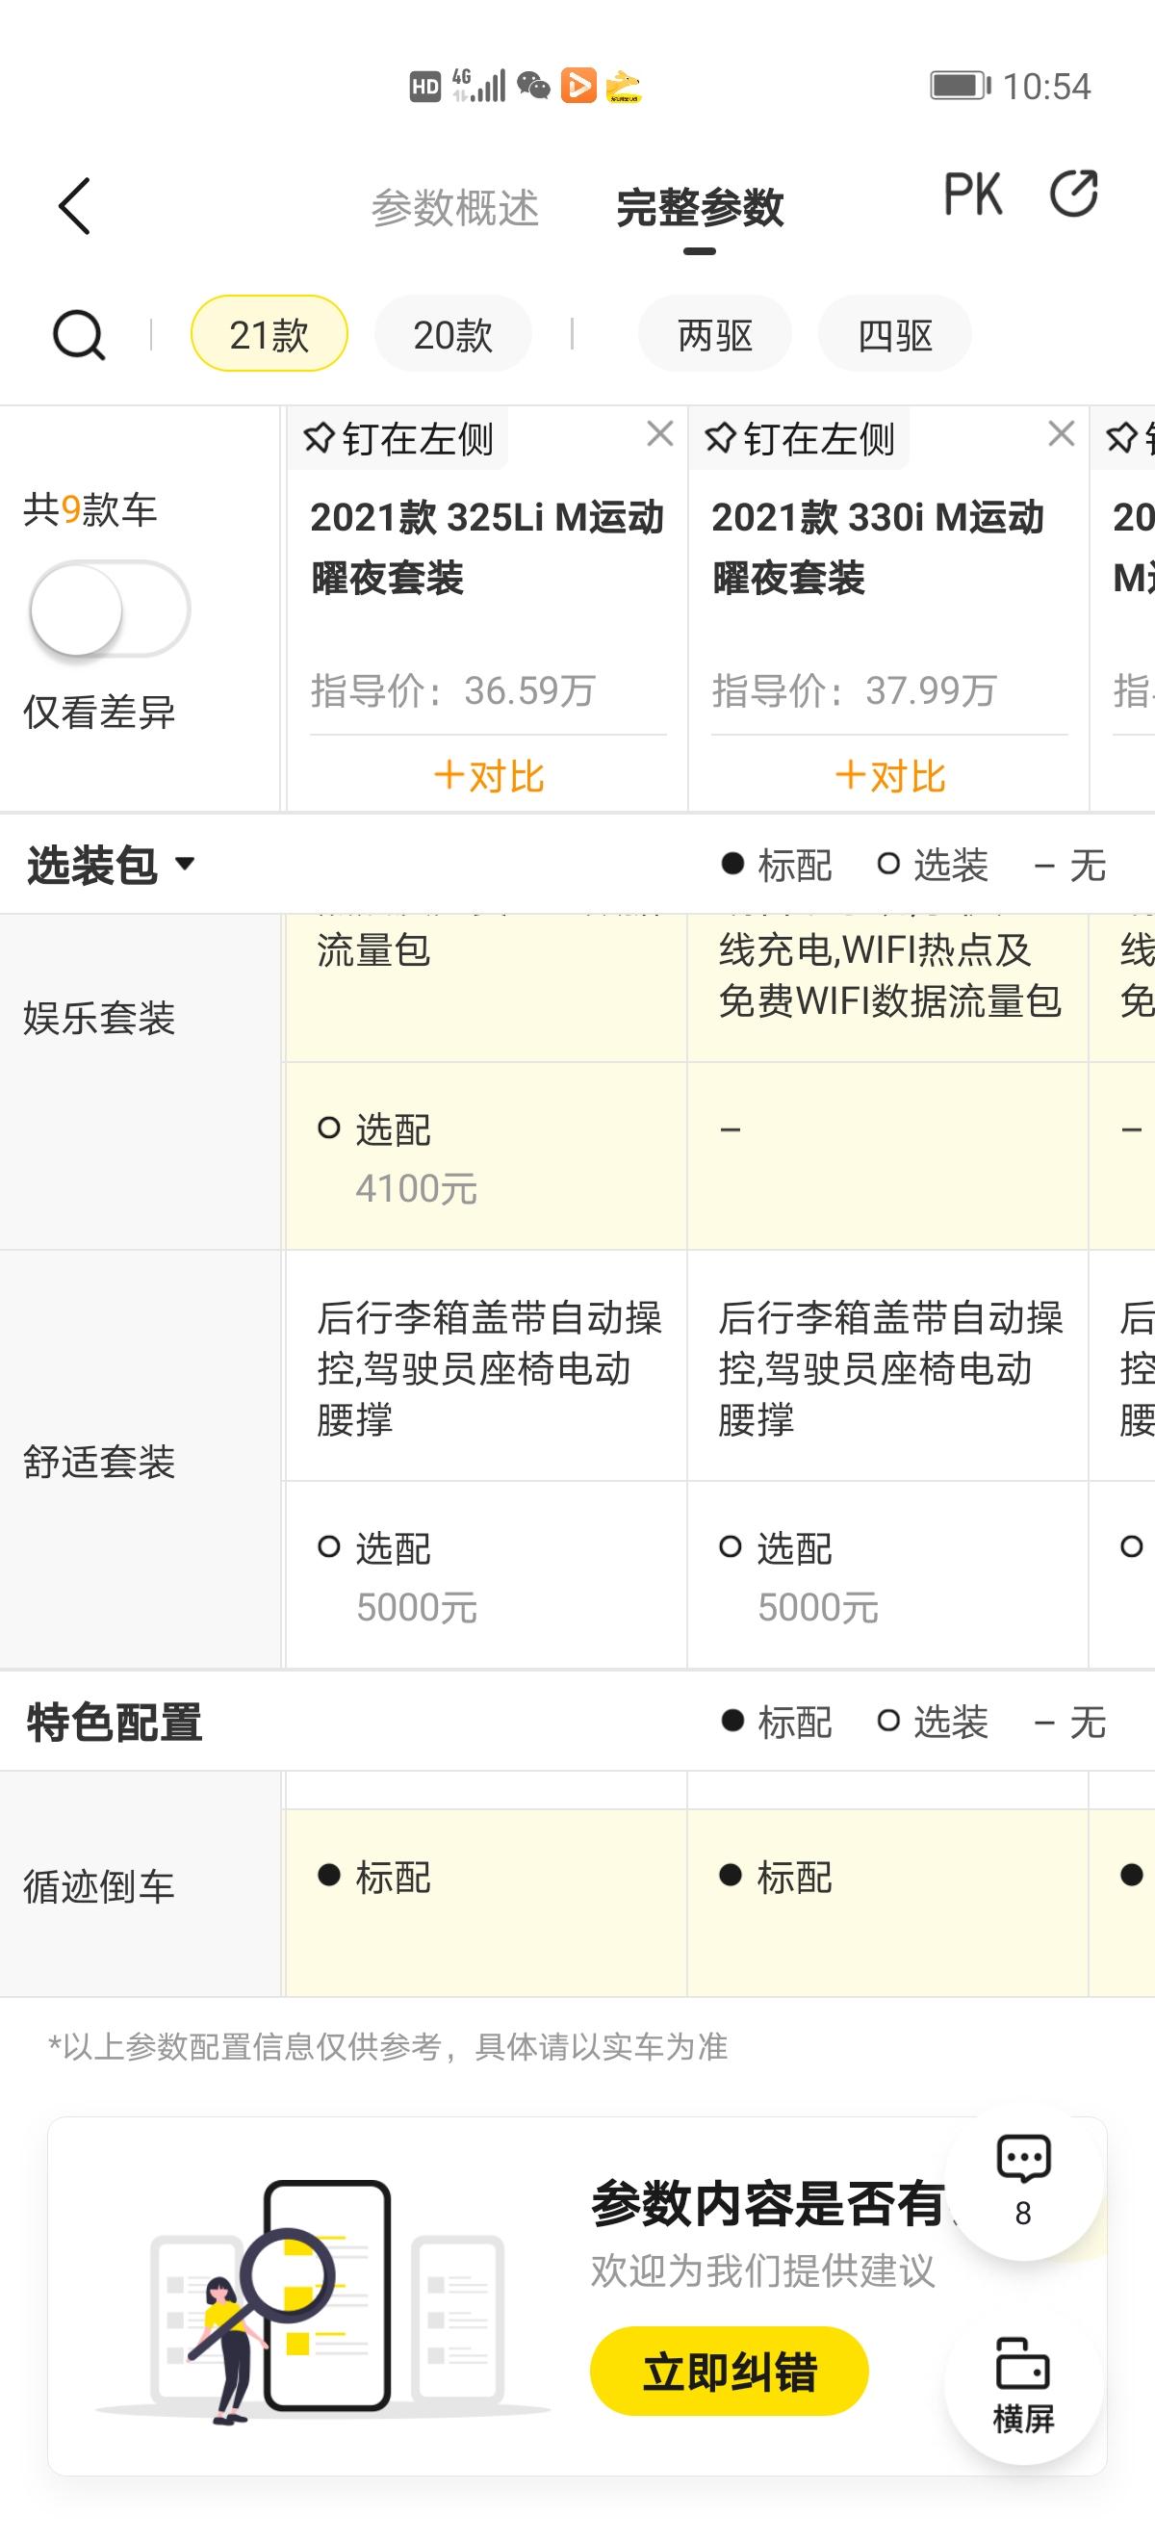This screenshot has height=2542, width=1155.
Task: Filter by 20款 model year
Action: pyautogui.click(x=452, y=334)
